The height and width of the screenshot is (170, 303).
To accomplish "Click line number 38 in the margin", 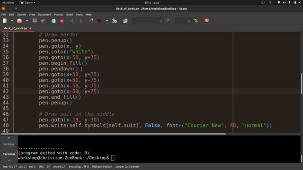I will pyautogui.click(x=6, y=69).
